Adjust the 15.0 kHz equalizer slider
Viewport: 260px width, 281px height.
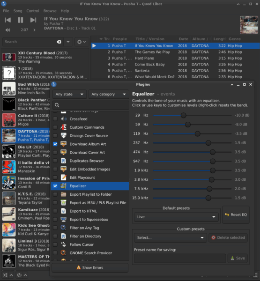tap(192, 198)
